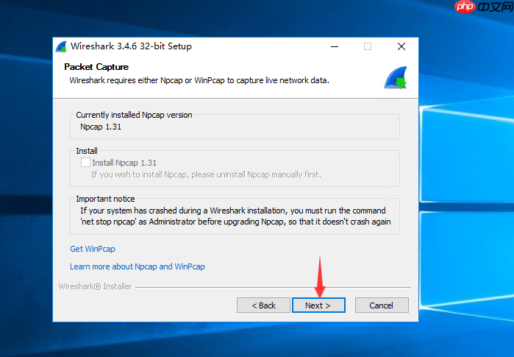Click the Wireshark requires either Npcap description
514x357 pixels.
pyautogui.click(x=199, y=80)
